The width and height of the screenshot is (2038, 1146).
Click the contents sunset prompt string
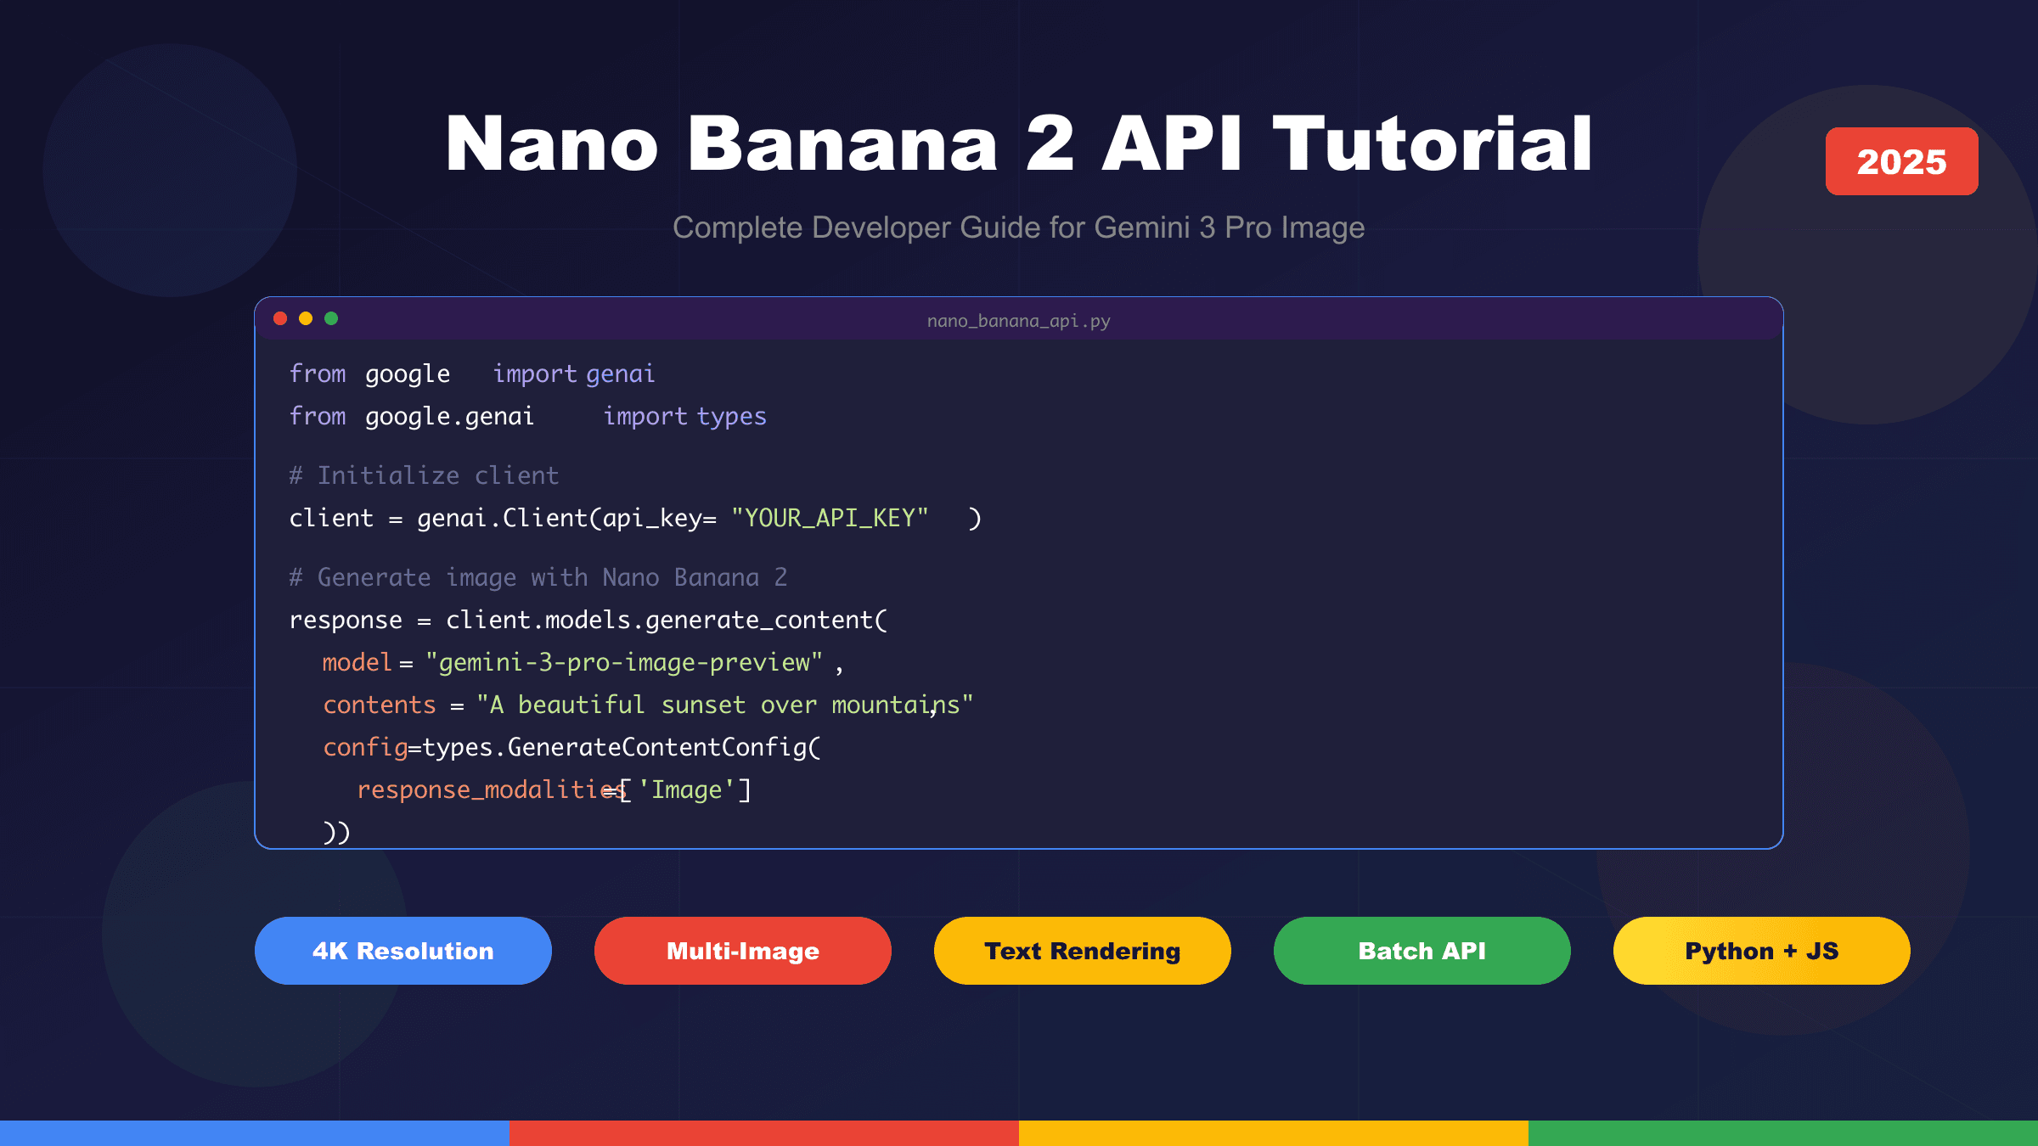pyautogui.click(x=723, y=705)
